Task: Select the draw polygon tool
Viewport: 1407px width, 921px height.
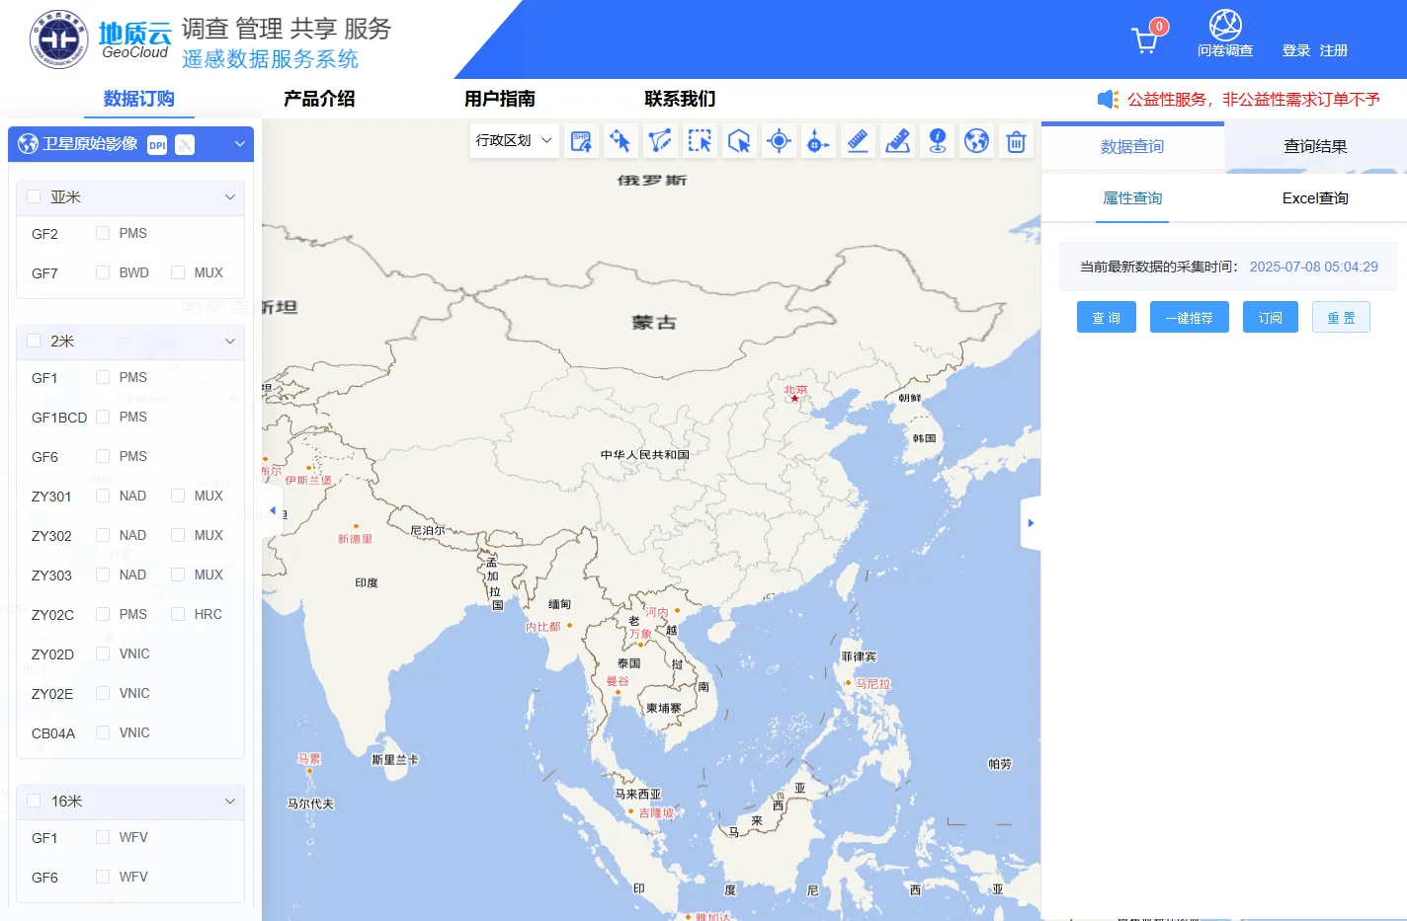Action: [660, 141]
